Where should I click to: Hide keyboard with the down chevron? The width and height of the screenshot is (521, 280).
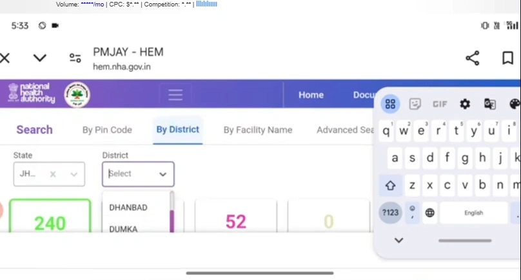(x=398, y=241)
